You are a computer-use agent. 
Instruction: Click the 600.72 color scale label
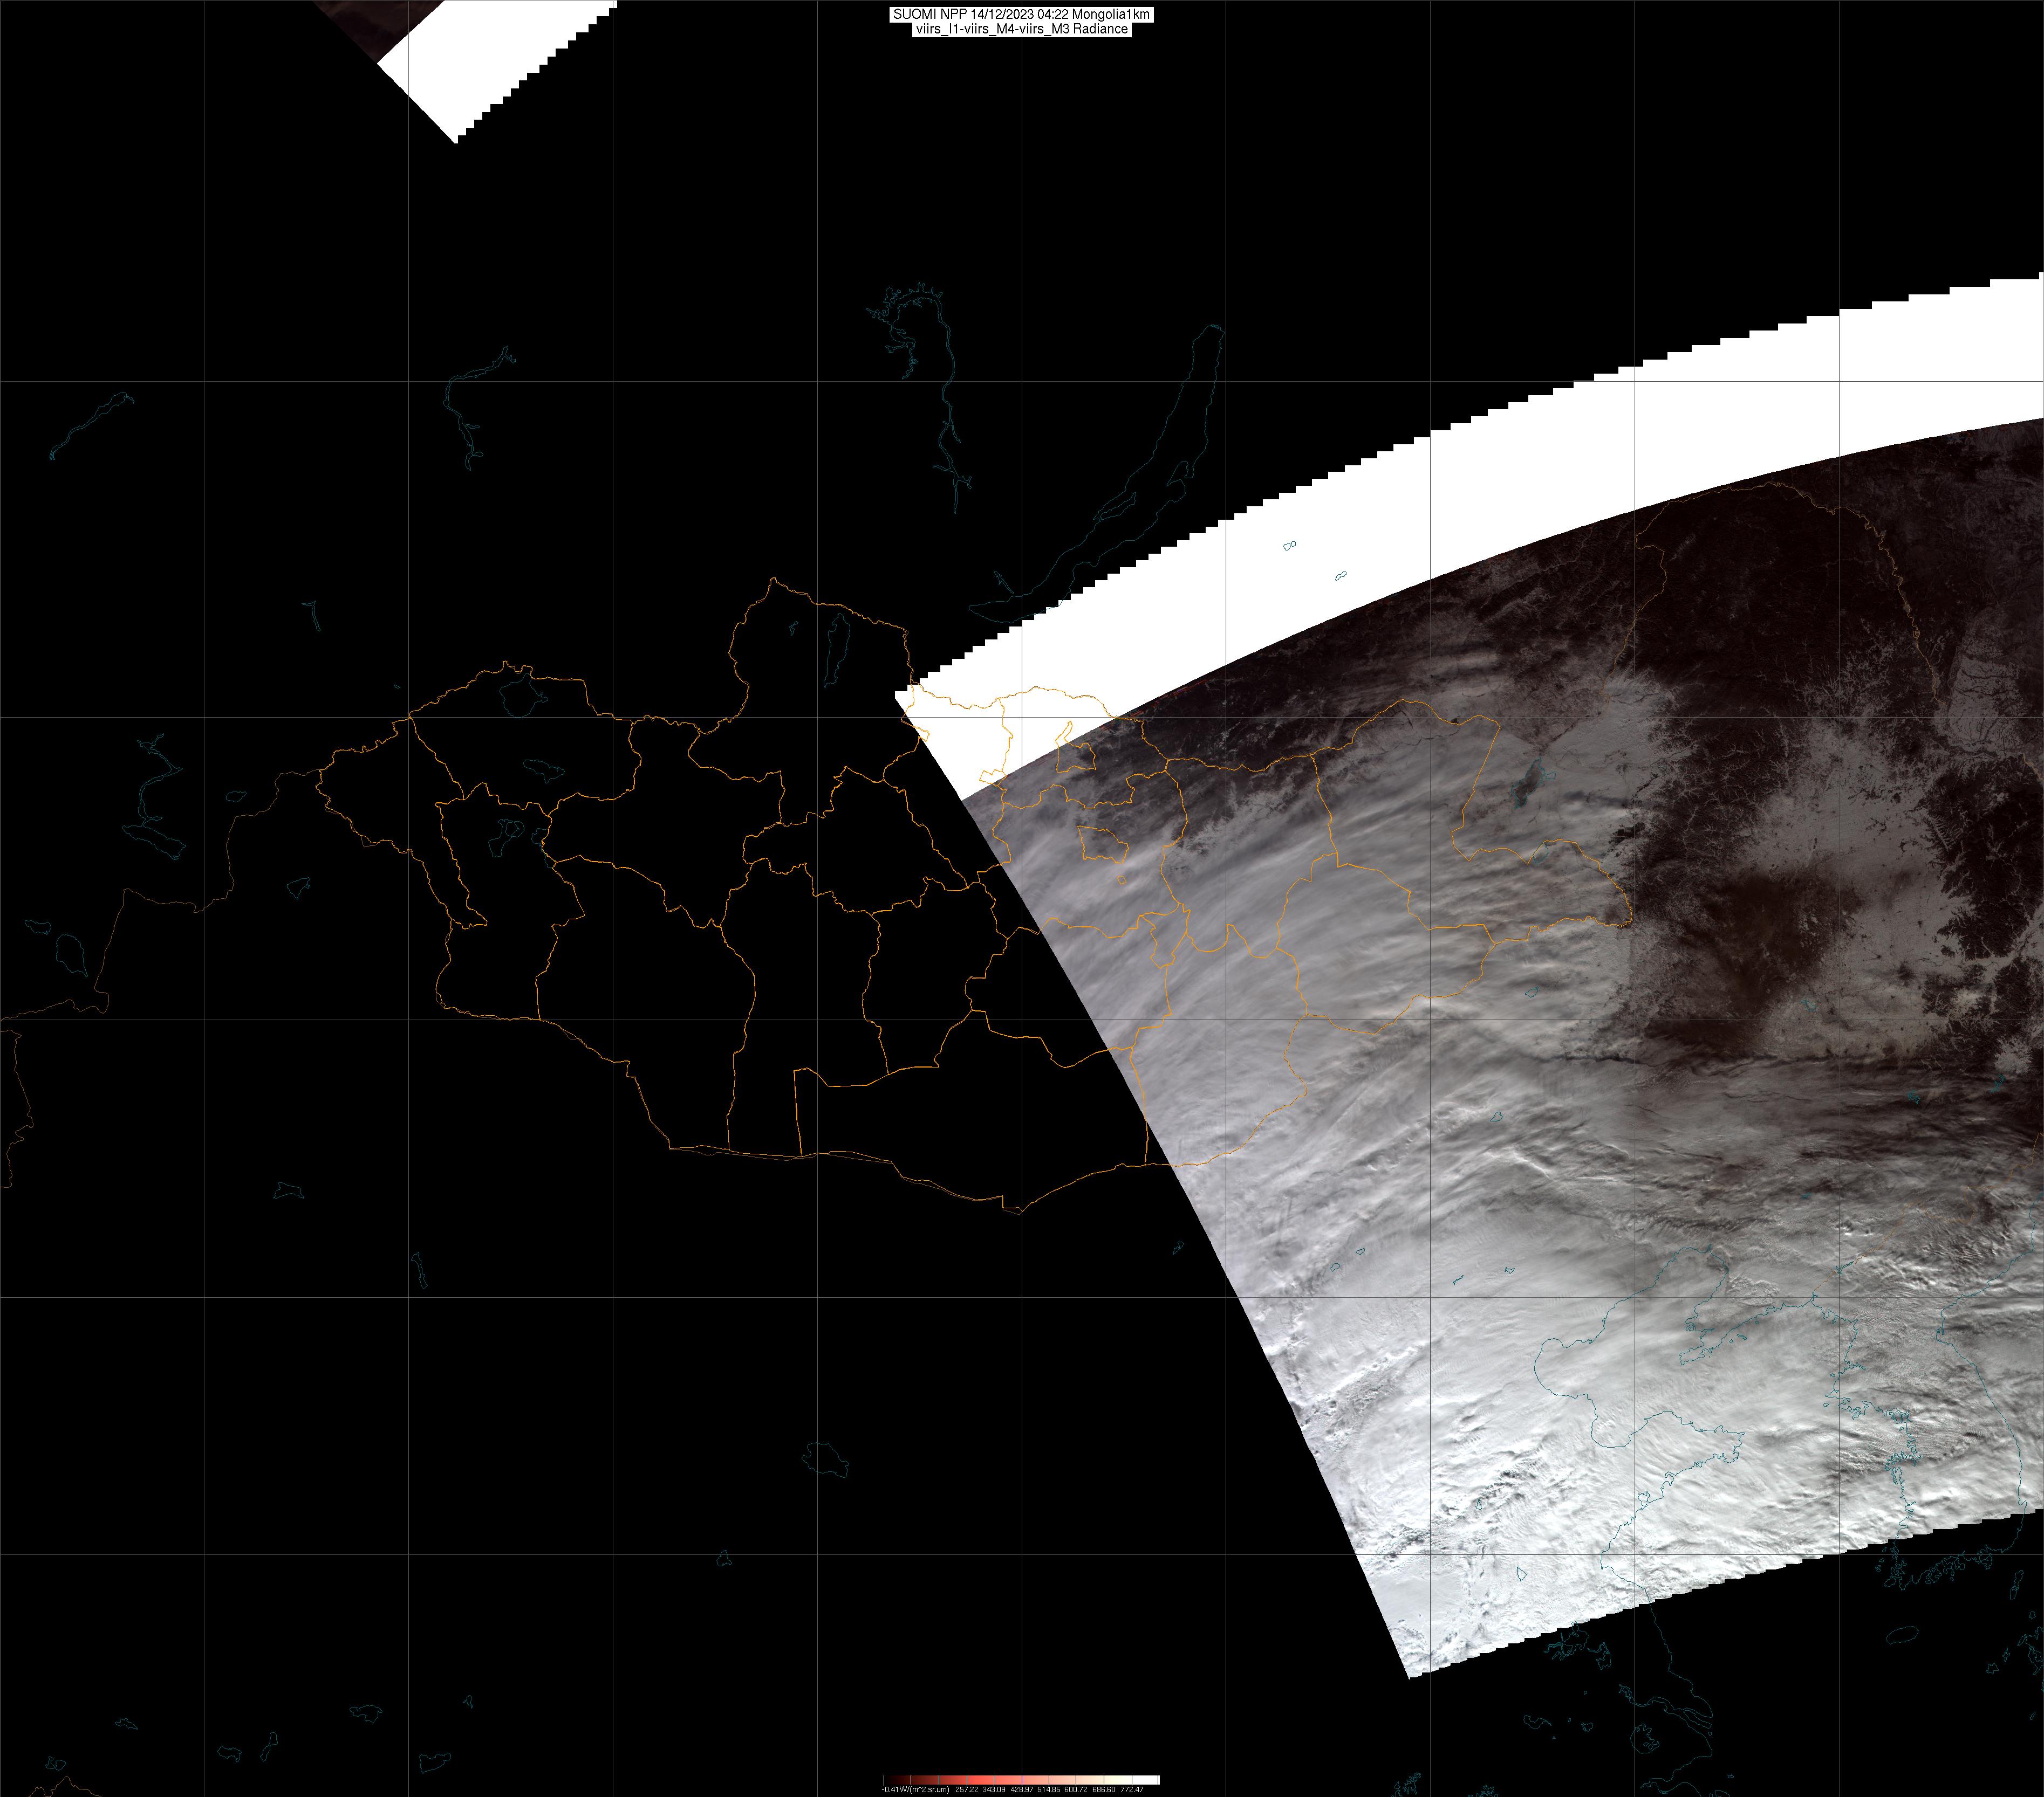click(1076, 1789)
